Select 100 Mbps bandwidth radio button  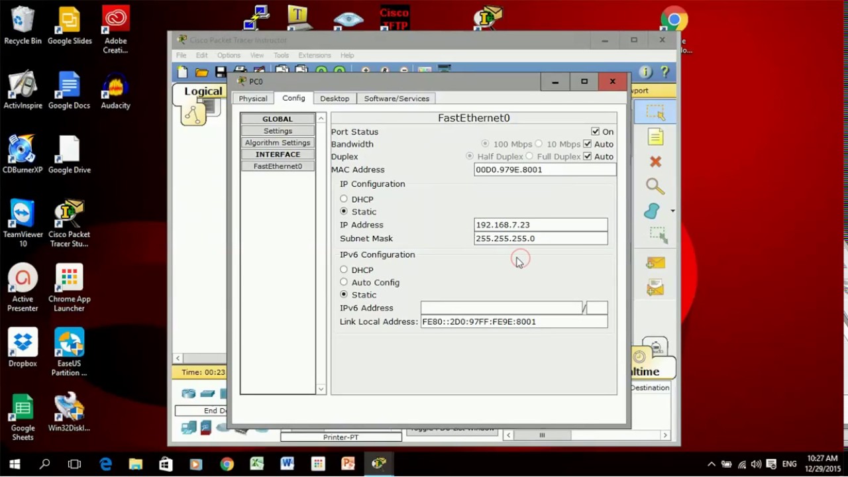(485, 144)
